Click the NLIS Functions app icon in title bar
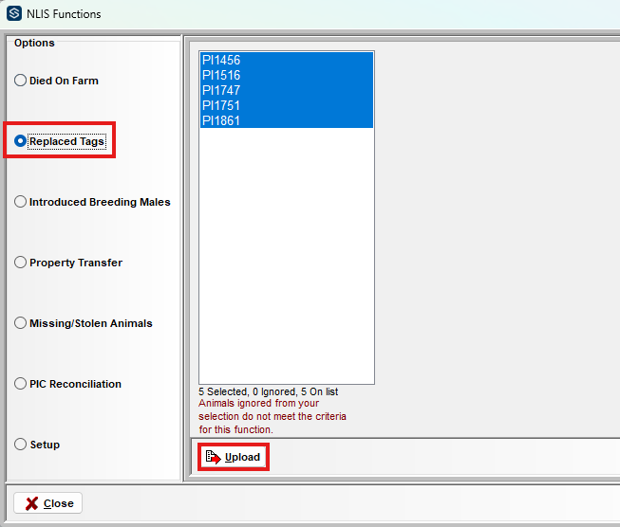The image size is (620, 527). coord(15,14)
